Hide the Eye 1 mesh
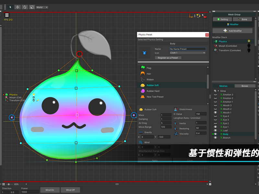The image size is (259, 194). (215, 127)
